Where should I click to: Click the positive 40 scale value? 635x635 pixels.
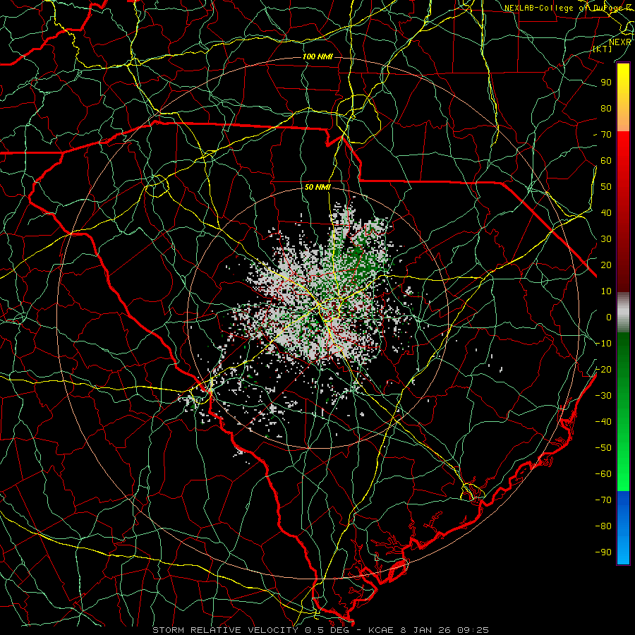(x=606, y=213)
